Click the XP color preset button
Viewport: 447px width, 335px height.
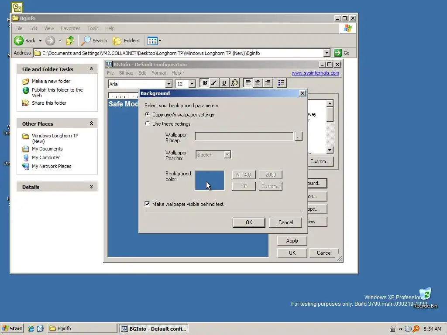coord(244,186)
